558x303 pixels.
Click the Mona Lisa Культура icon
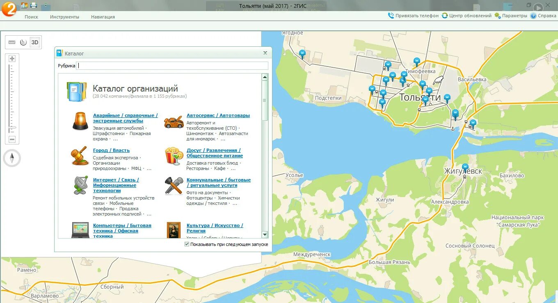click(x=174, y=230)
